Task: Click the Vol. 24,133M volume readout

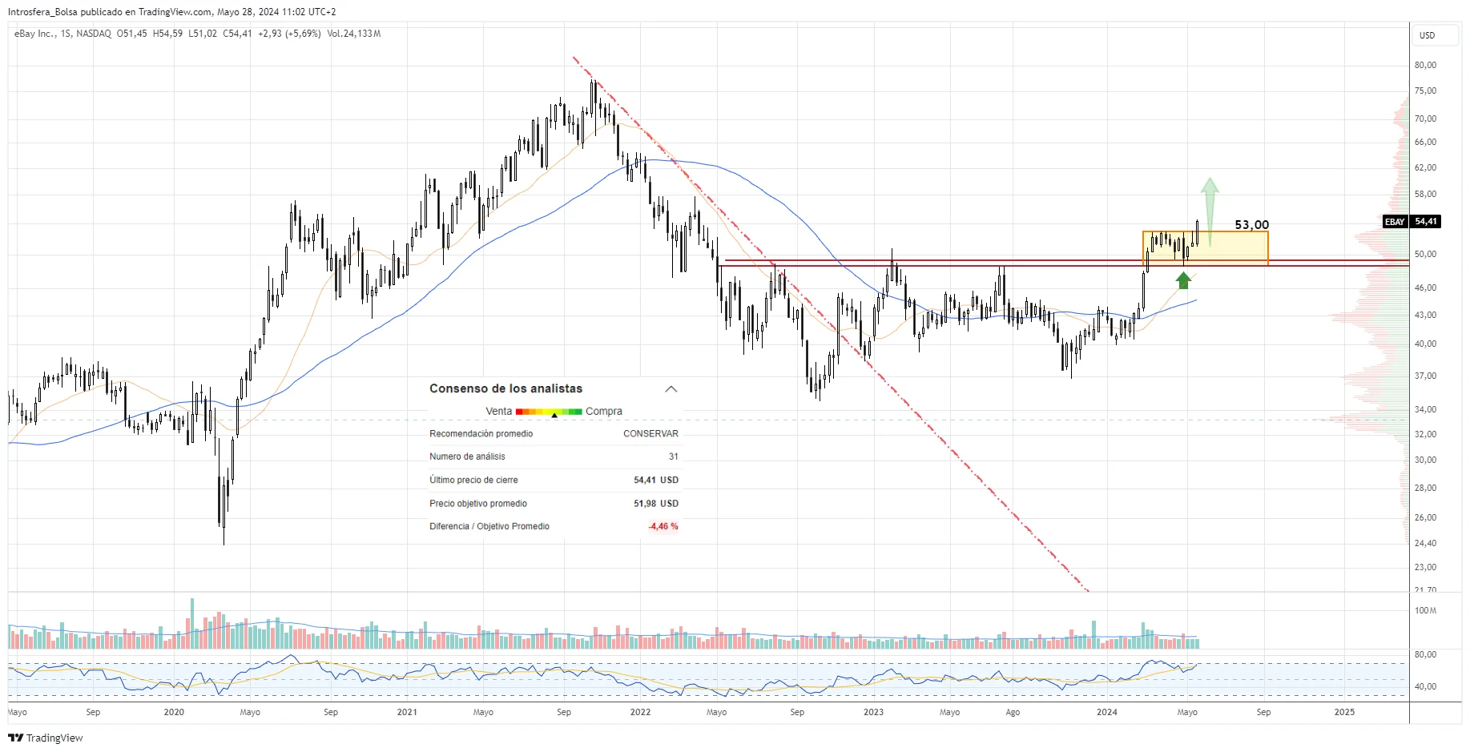Action: click(x=354, y=34)
